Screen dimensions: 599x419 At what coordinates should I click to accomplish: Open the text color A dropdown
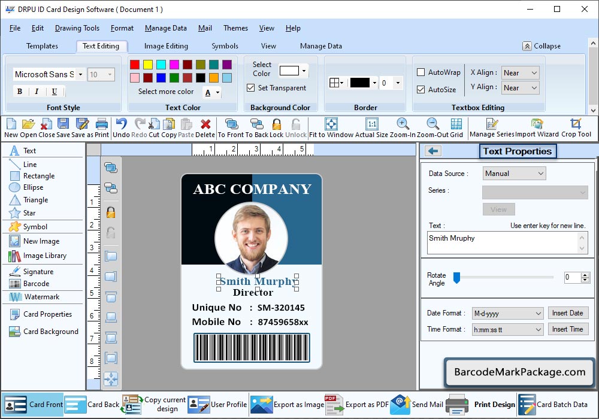pos(217,93)
